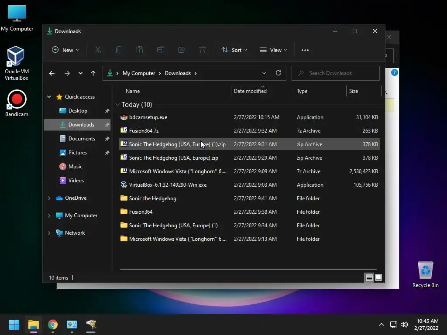Image resolution: width=447 pixels, height=335 pixels.
Task: Select the Sonic the Hedgehog folder
Action: (249, 198)
